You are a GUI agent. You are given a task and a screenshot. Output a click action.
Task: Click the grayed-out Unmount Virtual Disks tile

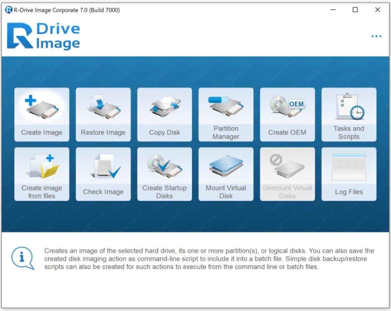coord(287,174)
